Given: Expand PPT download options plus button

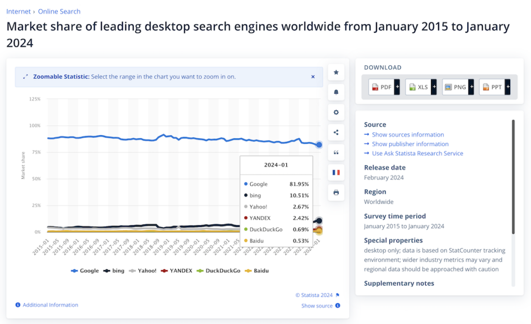Looking at the screenshot, I should pos(508,87).
